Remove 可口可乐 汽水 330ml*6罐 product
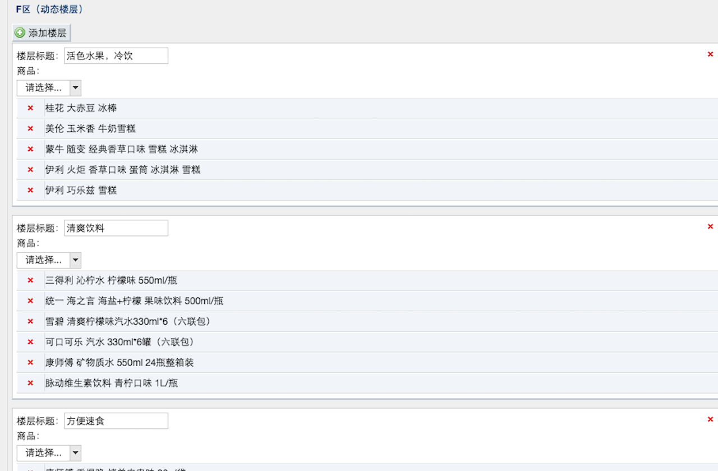This screenshot has height=471, width=718. point(30,342)
